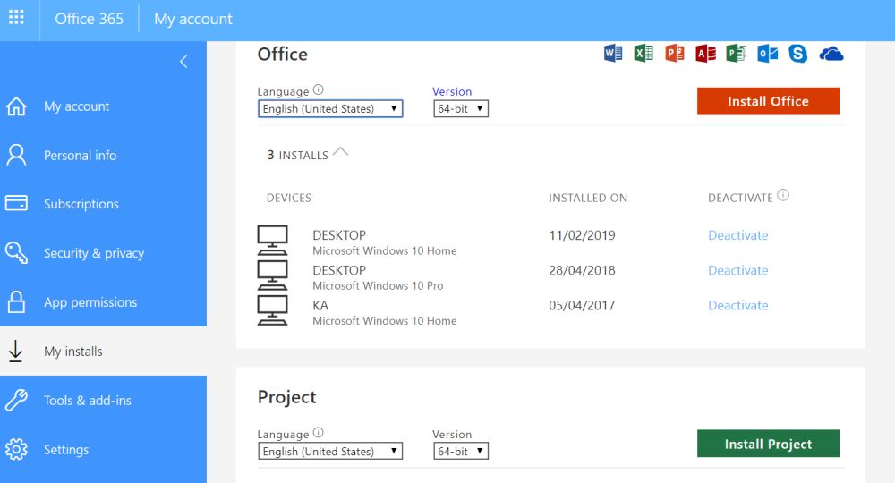Open the Office Version 64-bit dropdown

(x=461, y=109)
